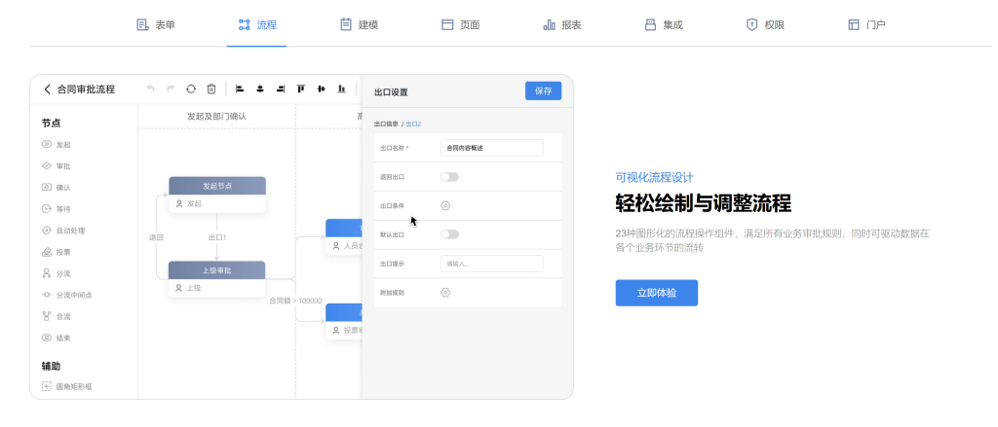This screenshot has height=427, width=998.
Task: Click the 立即体验 button
Action: 656,293
